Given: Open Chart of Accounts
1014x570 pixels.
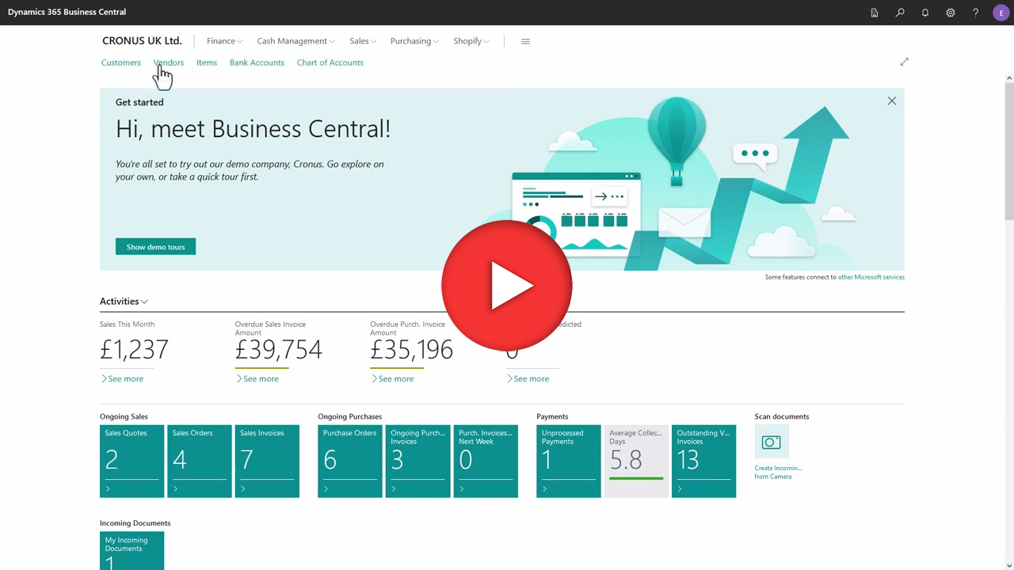Looking at the screenshot, I should point(330,63).
